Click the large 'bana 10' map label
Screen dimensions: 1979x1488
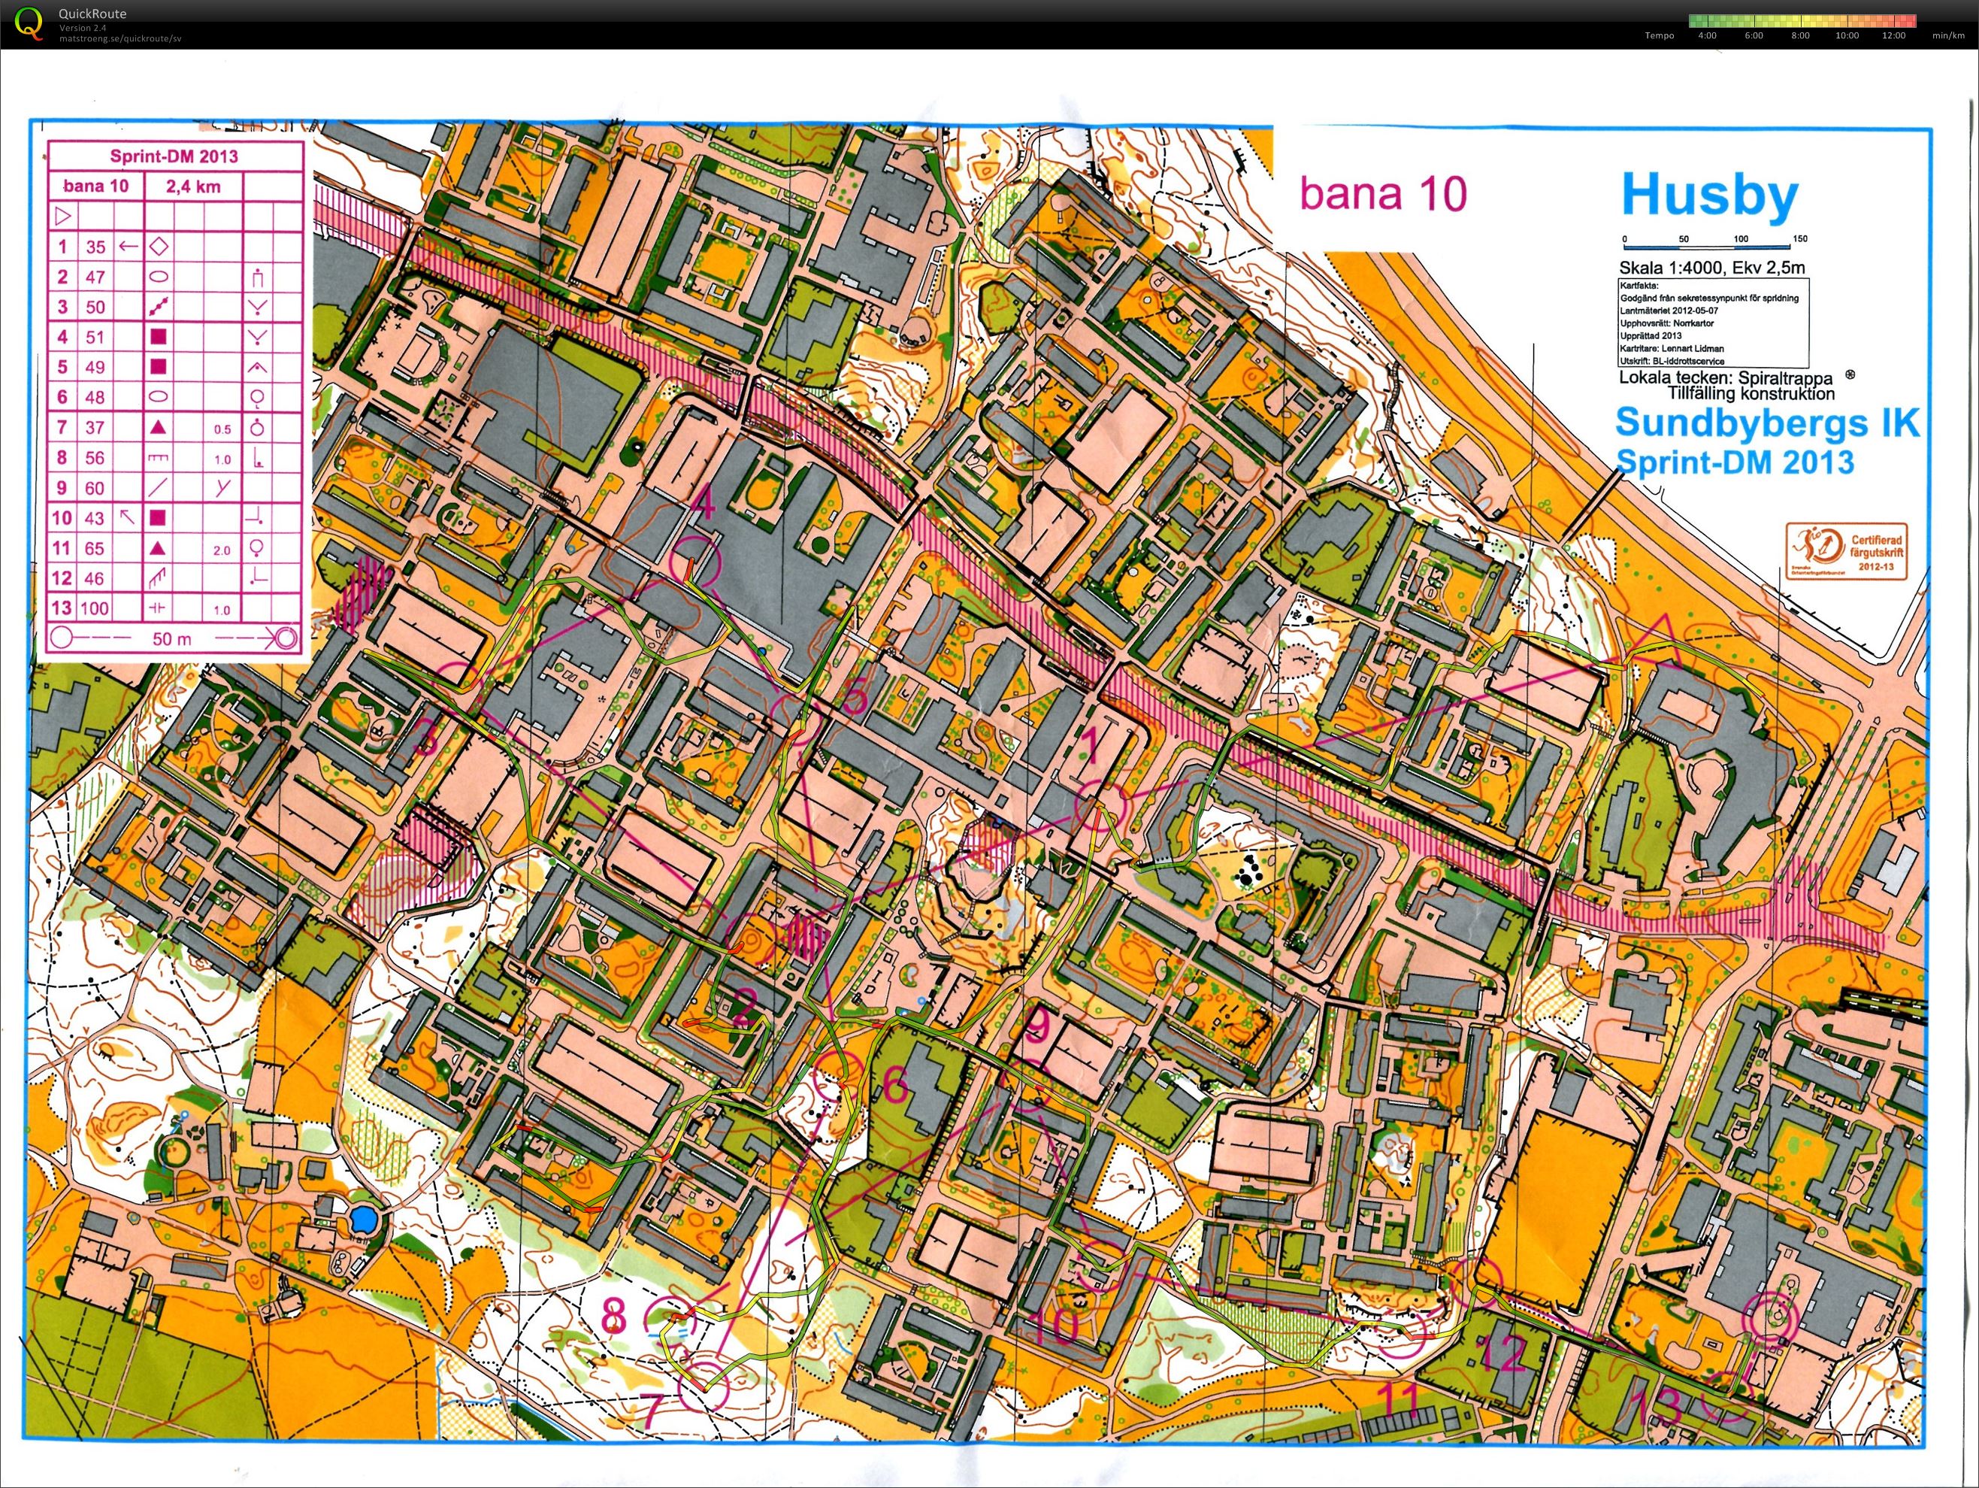pyautogui.click(x=1383, y=193)
